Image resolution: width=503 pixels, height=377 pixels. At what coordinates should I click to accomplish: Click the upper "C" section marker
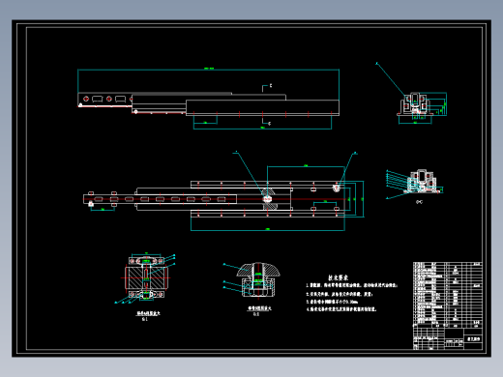[271, 85]
